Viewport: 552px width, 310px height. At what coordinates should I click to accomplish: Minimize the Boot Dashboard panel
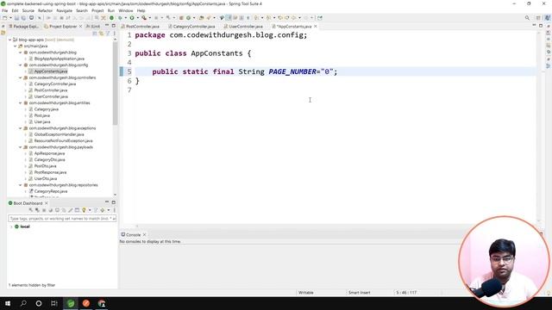[x=107, y=202]
